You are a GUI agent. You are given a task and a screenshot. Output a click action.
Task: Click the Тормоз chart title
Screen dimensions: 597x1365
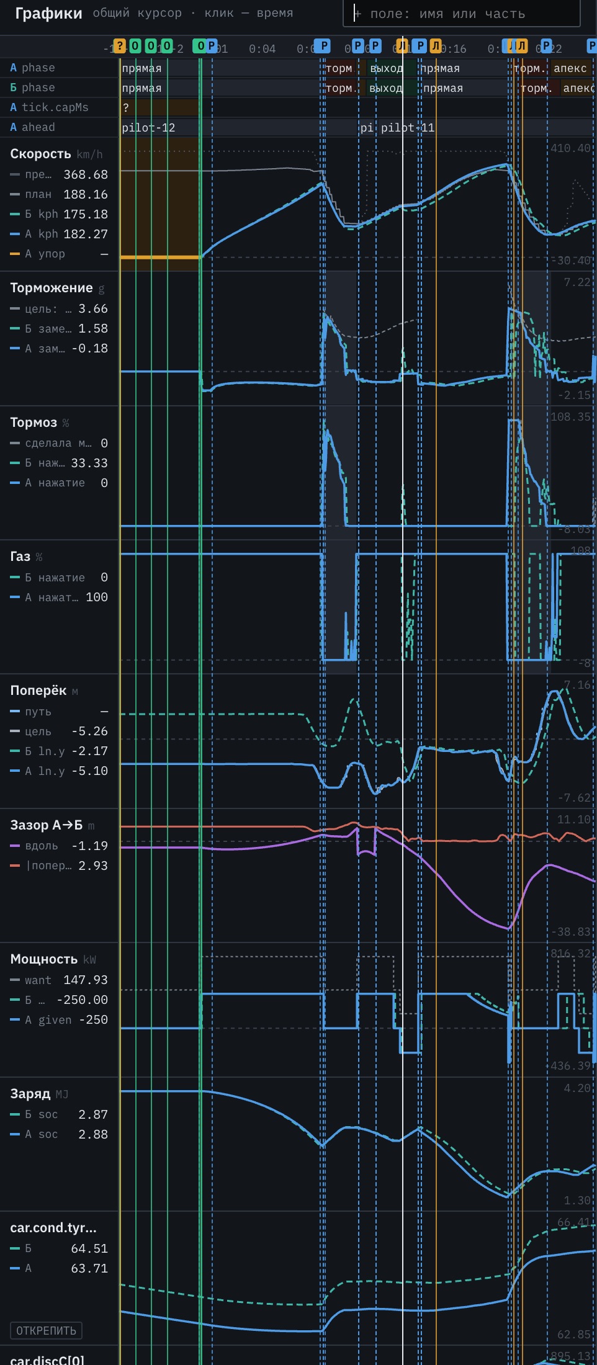[x=34, y=423]
